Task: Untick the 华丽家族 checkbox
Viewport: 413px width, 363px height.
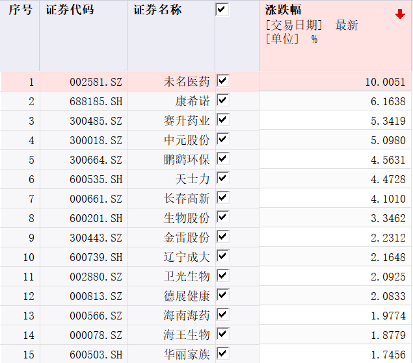Action: [x=223, y=353]
